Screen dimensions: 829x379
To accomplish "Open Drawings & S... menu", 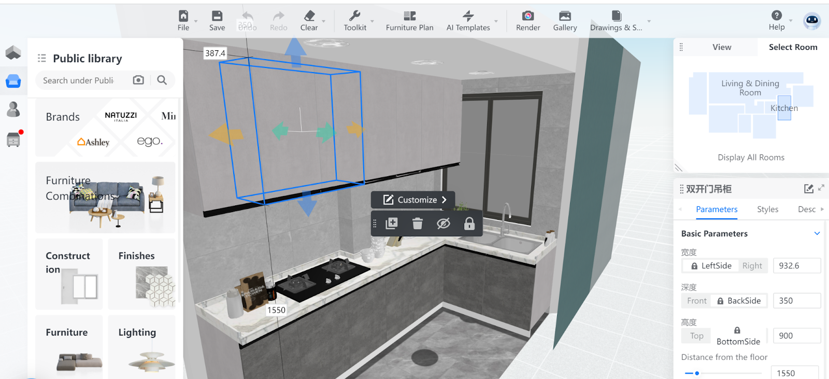I will [616, 21].
